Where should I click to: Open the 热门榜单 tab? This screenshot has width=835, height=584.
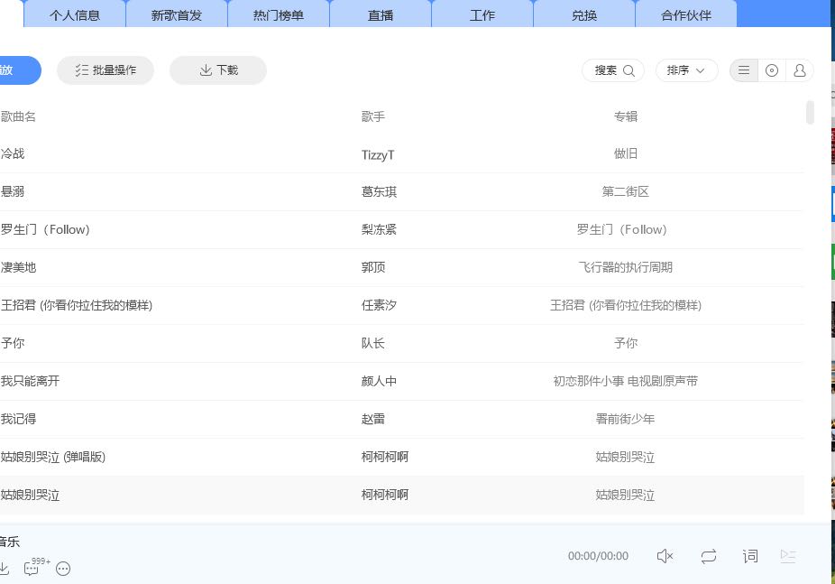(279, 14)
